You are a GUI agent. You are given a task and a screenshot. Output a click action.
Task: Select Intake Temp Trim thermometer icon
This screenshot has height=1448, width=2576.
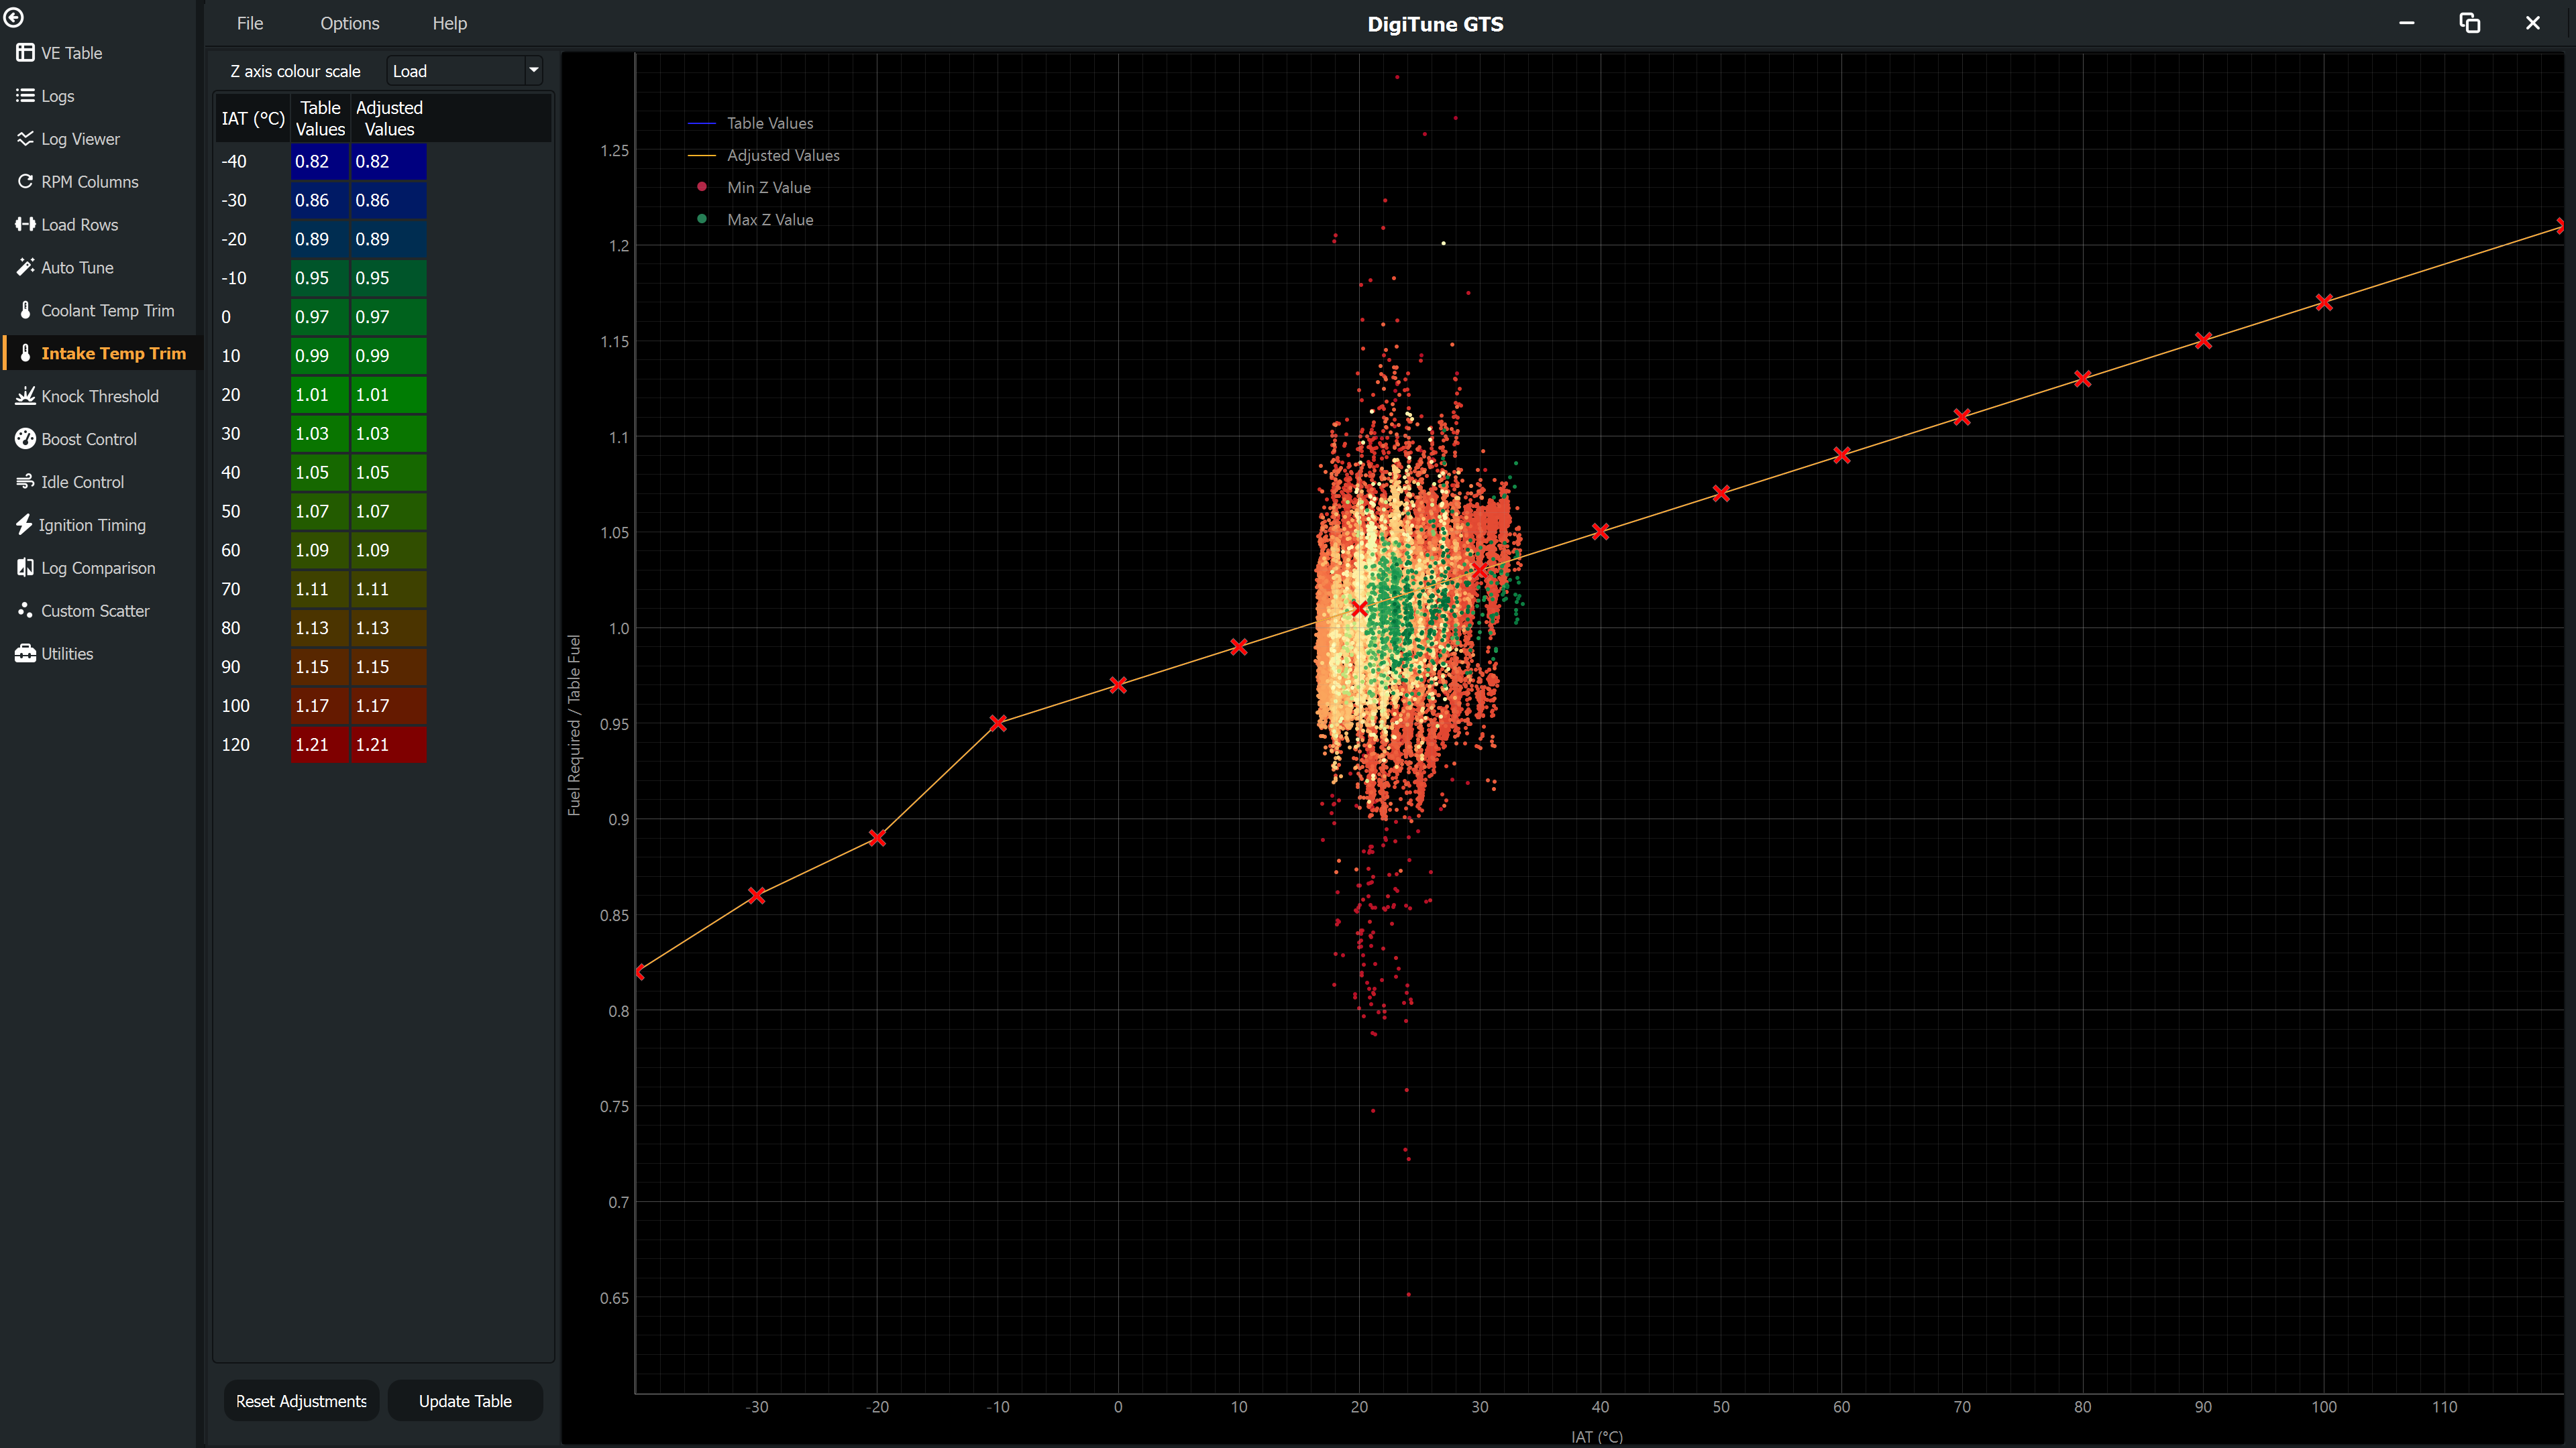click(25, 354)
